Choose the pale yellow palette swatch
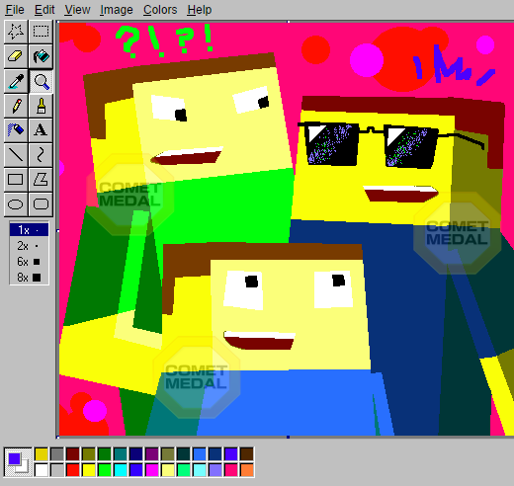The image size is (514, 486). tap(168, 470)
